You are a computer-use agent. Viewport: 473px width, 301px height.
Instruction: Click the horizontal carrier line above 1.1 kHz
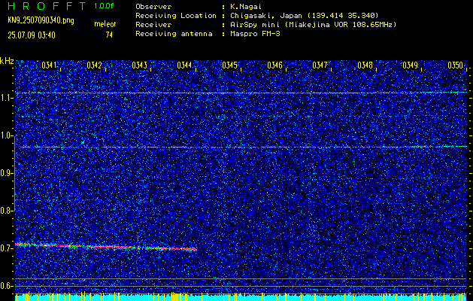tap(241, 93)
